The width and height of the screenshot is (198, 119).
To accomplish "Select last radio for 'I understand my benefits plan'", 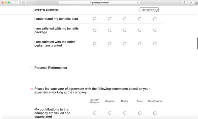I will [x=155, y=19].
